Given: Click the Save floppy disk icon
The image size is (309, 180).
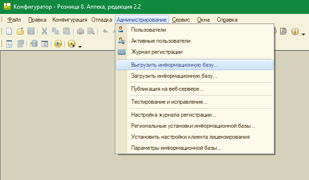Looking at the screenshot, I should click(x=31, y=31).
